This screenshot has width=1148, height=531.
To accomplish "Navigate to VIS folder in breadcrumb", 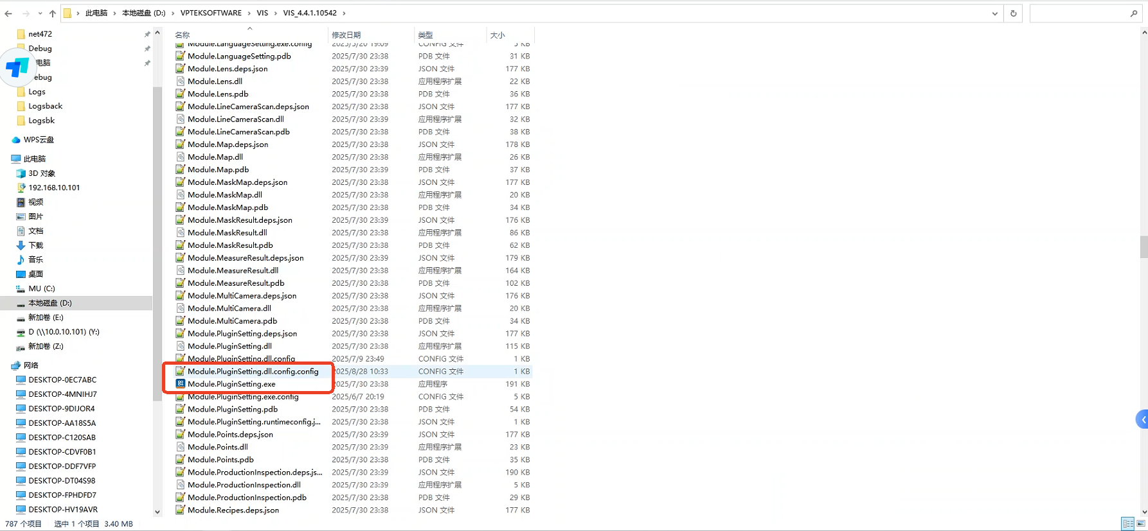I will click(x=262, y=13).
